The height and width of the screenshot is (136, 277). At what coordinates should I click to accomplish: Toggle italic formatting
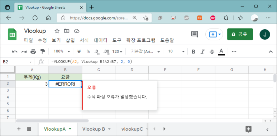(202, 51)
